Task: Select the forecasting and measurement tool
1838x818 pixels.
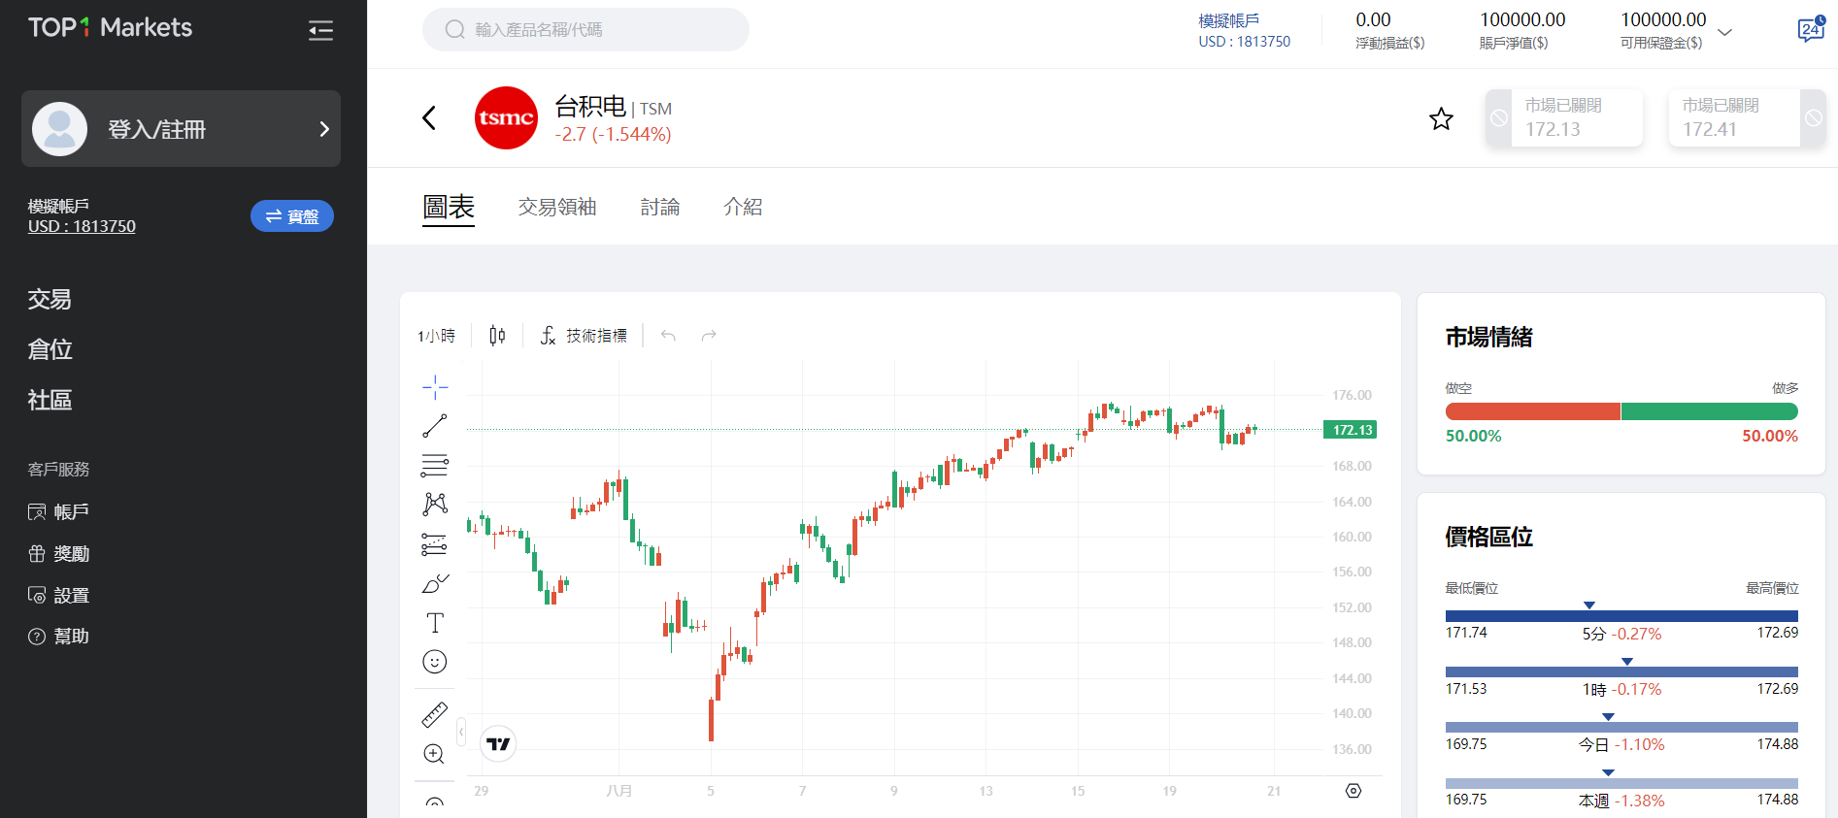Action: [435, 544]
